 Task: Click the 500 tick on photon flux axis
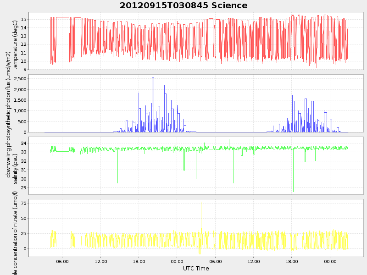point(22,121)
